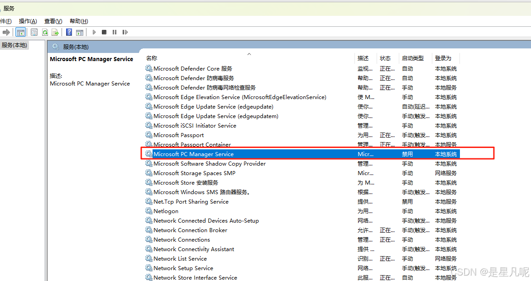This screenshot has height=281, width=531.
Task: Select Network Store Interface Service name
Action: pyautogui.click(x=196, y=277)
